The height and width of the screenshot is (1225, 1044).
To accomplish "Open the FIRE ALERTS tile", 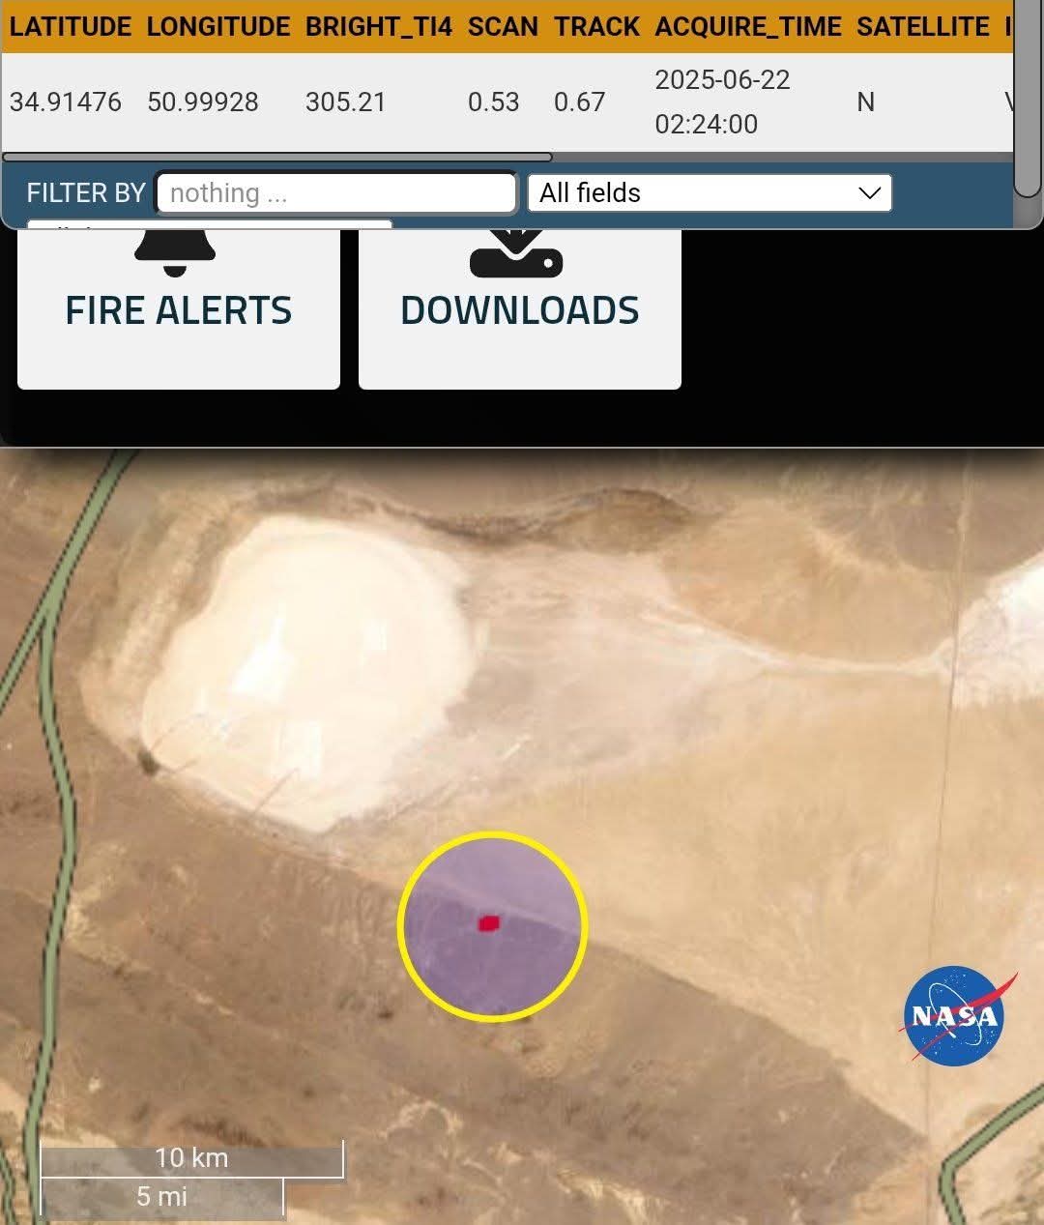I will [179, 309].
